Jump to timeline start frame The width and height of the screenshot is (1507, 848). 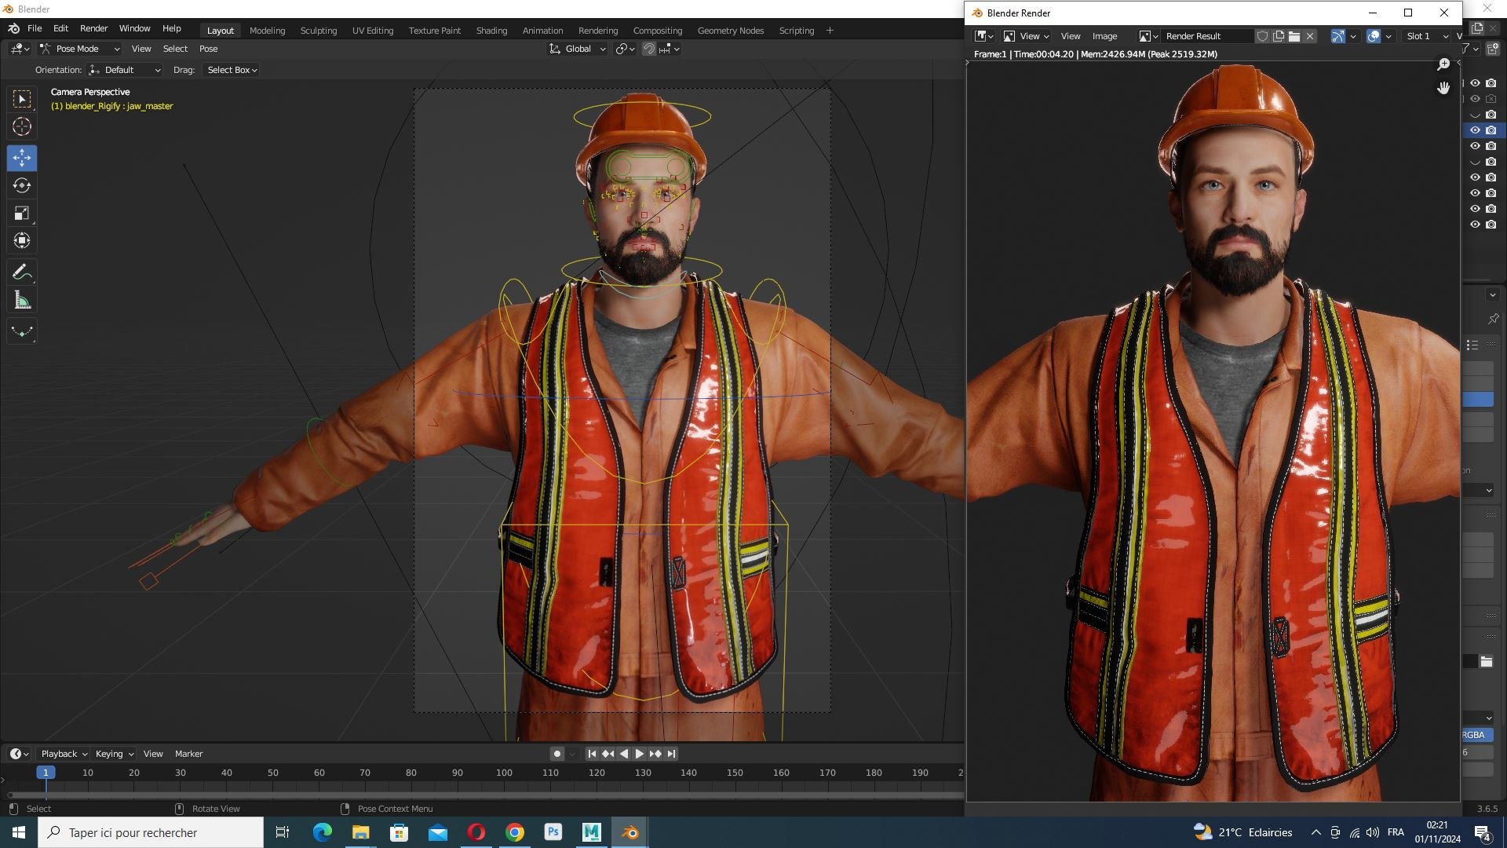[x=592, y=754]
